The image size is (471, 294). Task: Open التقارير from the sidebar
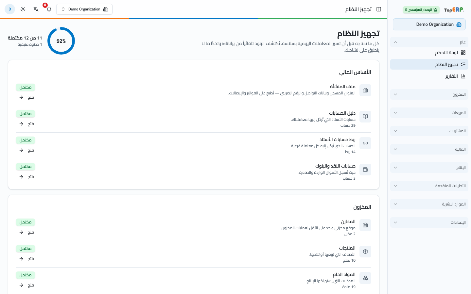[x=429, y=76]
